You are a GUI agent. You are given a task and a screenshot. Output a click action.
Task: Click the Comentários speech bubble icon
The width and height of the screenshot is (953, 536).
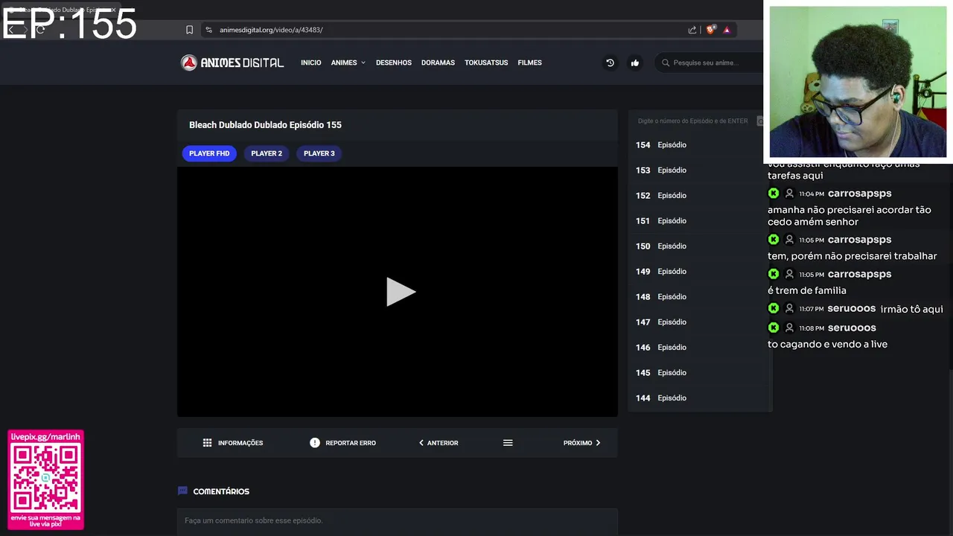tap(182, 491)
